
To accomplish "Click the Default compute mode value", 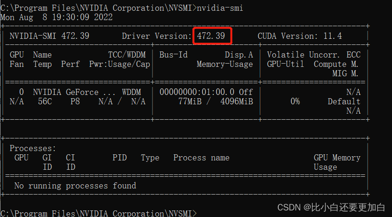I will [344, 101].
